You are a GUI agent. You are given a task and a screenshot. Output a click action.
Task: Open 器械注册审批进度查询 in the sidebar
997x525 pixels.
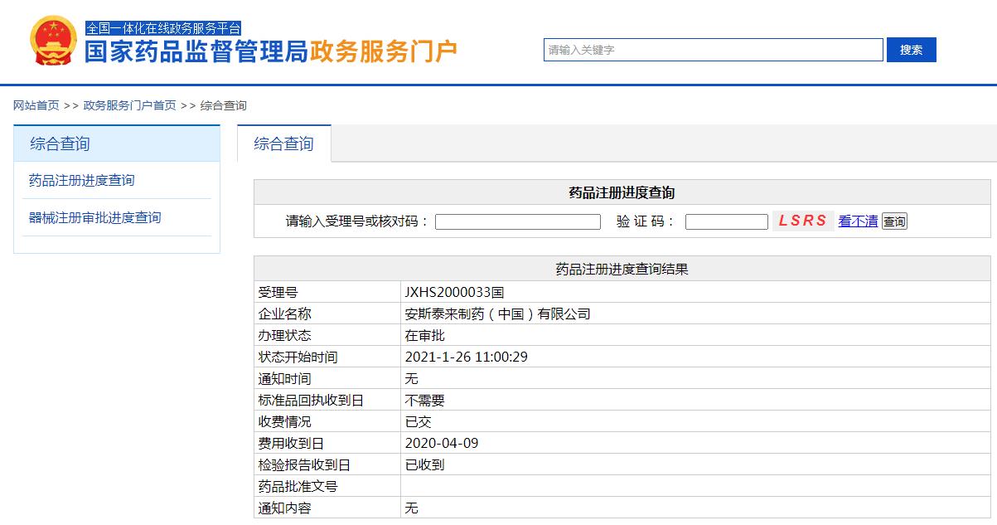tap(94, 217)
